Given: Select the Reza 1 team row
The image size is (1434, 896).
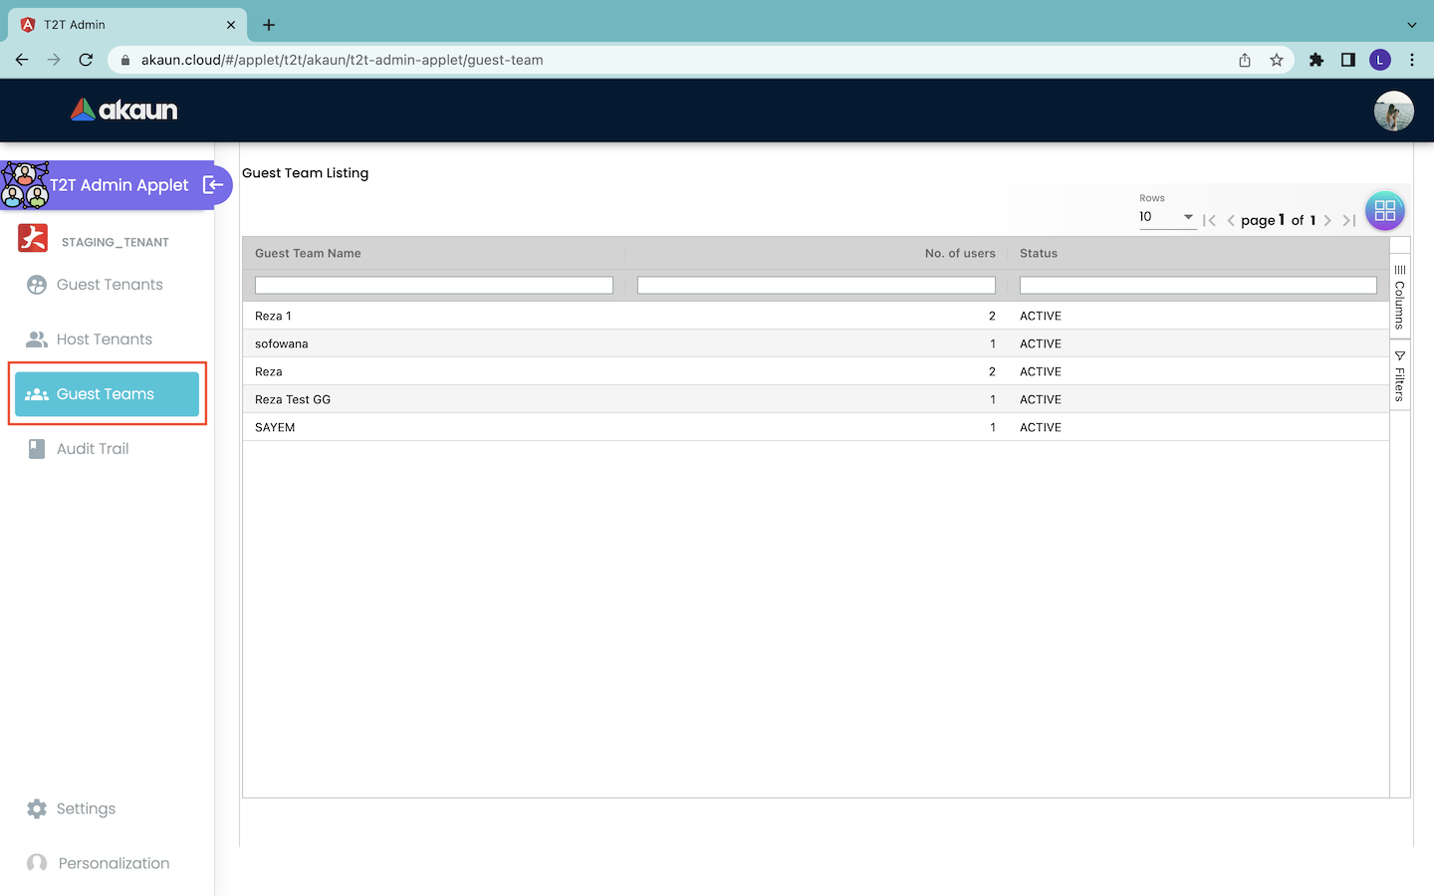Looking at the screenshot, I should 816,316.
